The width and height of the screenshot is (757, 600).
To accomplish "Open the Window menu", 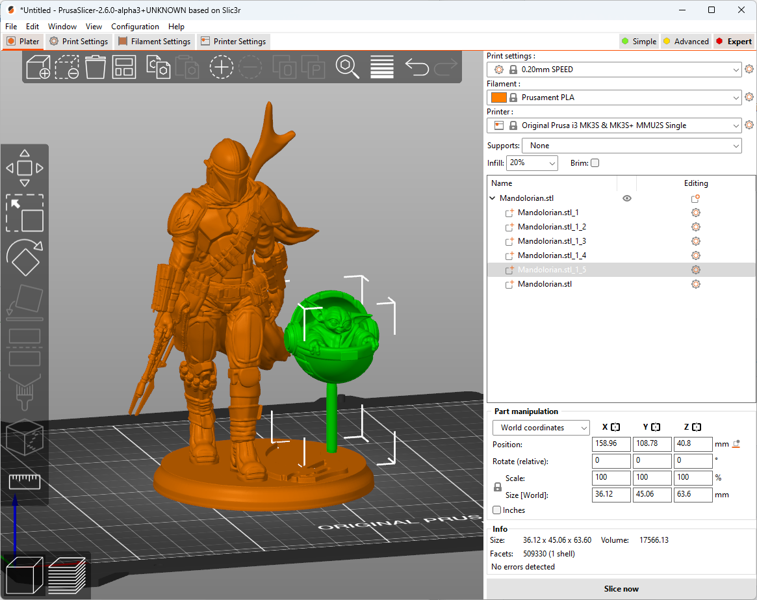I will click(x=62, y=27).
